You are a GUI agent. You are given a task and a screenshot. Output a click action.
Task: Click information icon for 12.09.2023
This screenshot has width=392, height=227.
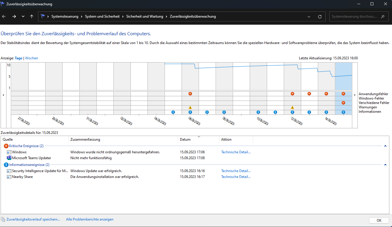pos(292,112)
